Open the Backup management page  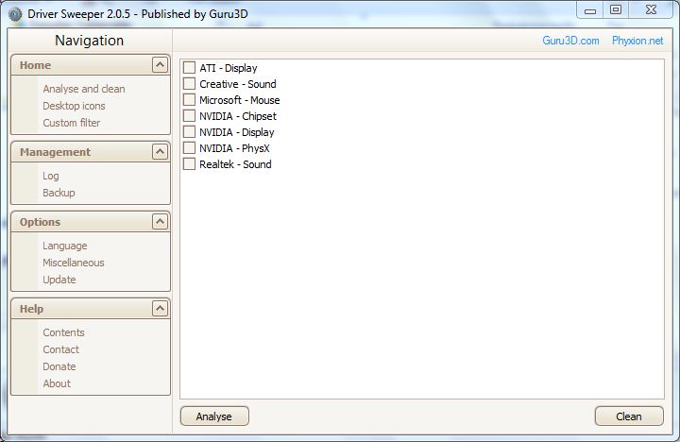click(59, 193)
